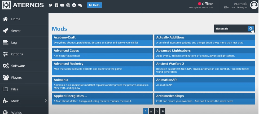Expand the Mods sidebar chevron
Image resolution: width=259 pixels, height=114 pixels.
click(46, 101)
